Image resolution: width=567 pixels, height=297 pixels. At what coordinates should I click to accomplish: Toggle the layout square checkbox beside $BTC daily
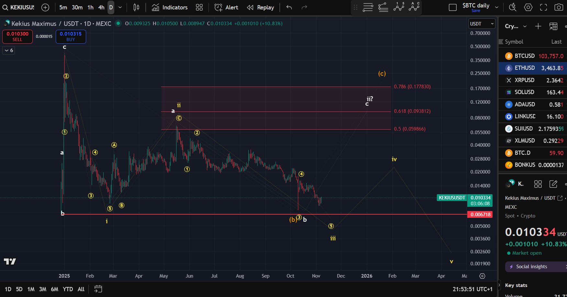[x=452, y=7]
